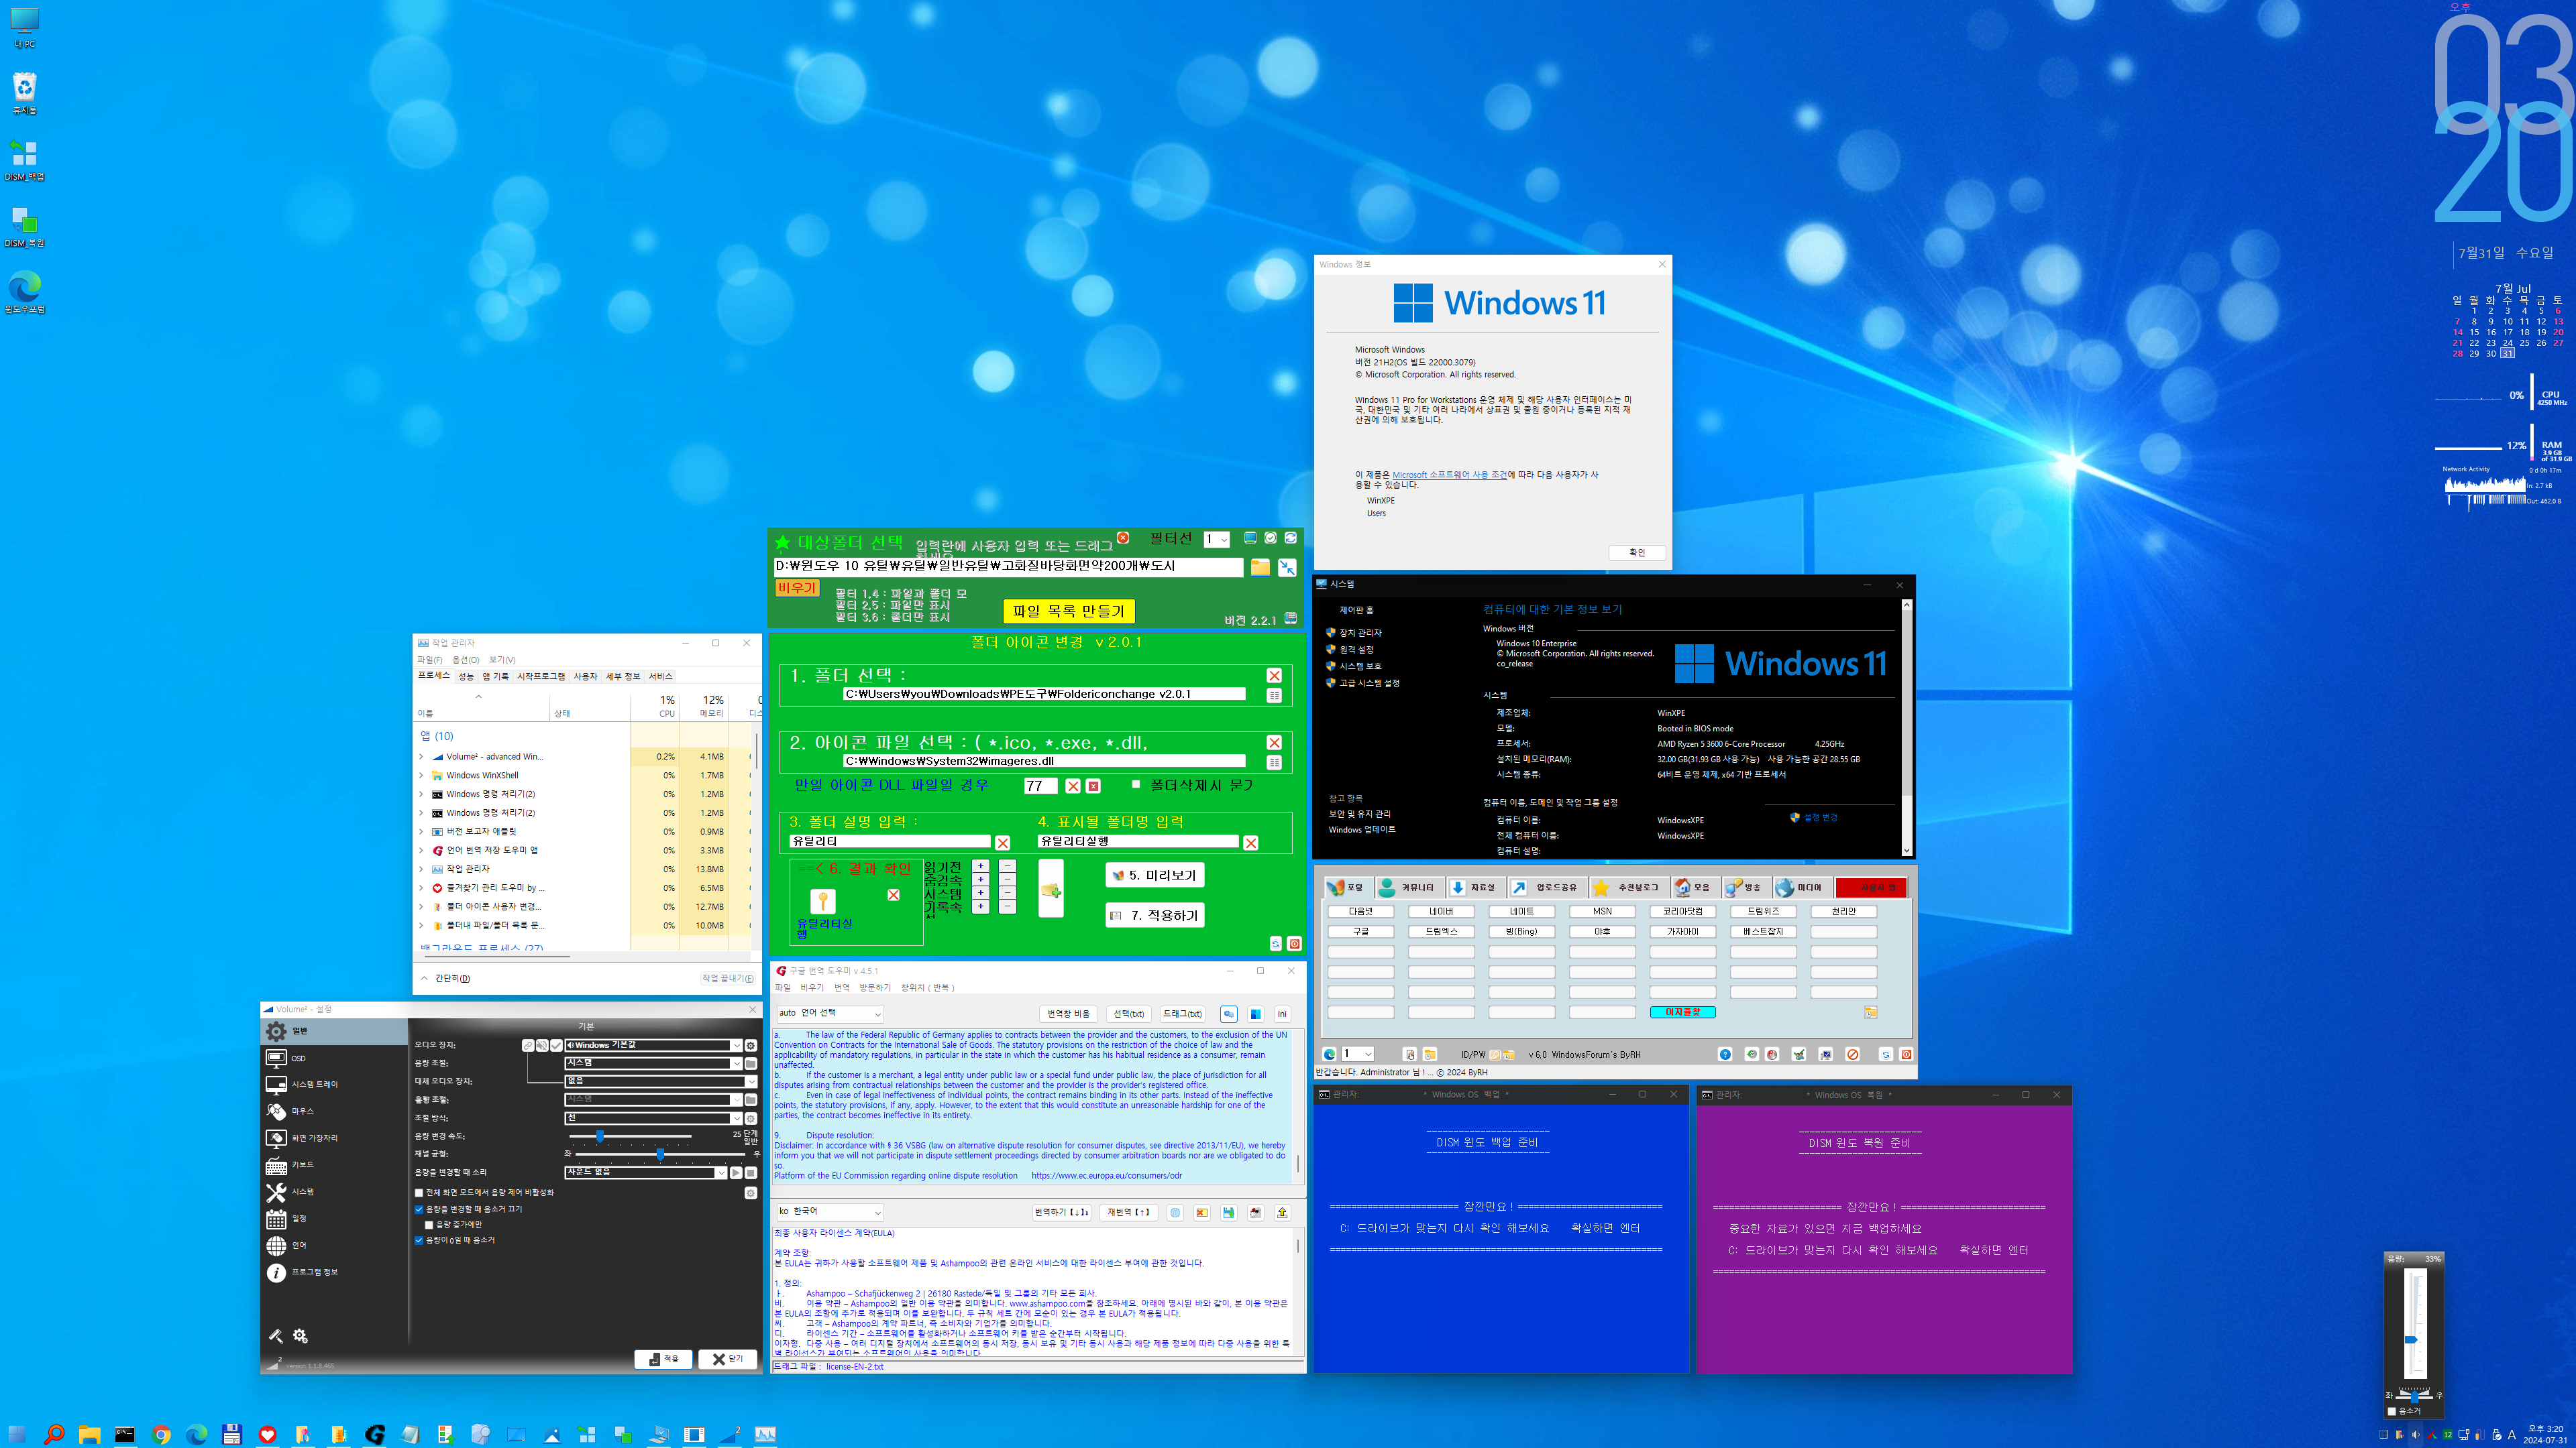Open the 대체 오디오 장치 dropdown showing 없음
2576x1448 pixels.
click(661, 1081)
